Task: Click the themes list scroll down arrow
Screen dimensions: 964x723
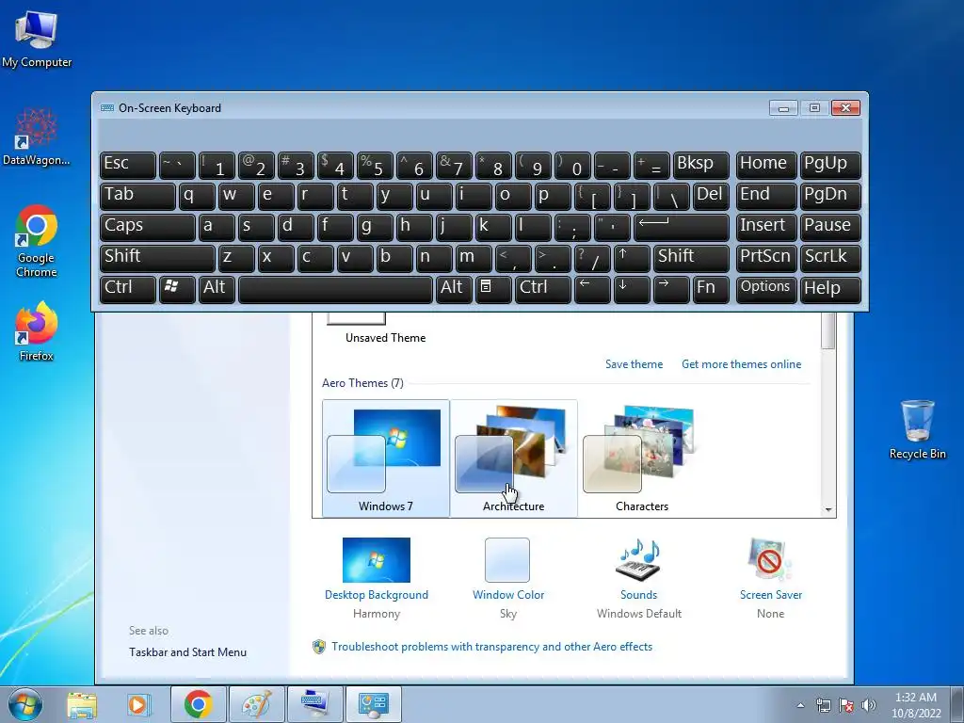Action: [x=828, y=509]
